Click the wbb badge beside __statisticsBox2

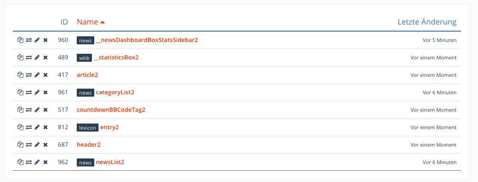tap(84, 58)
